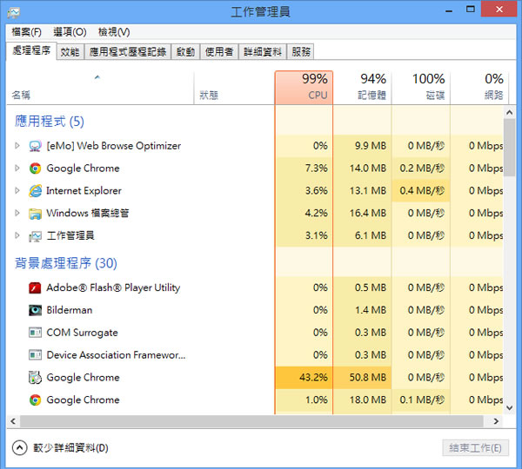522x469 pixels.
Task: Select the COM Surrogate process name
Action: [82, 333]
